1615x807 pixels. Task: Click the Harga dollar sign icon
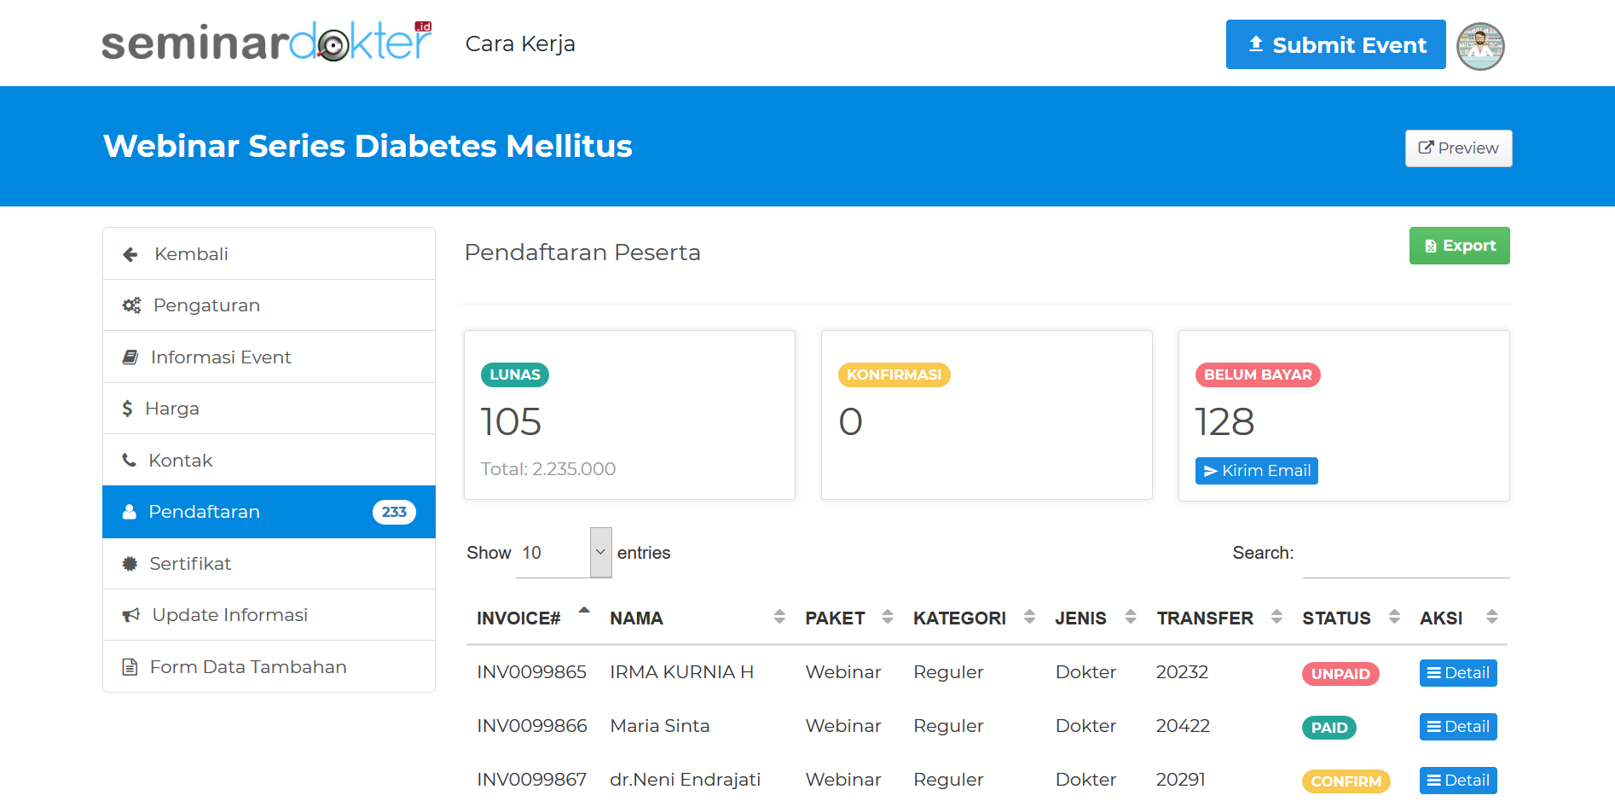(x=127, y=409)
